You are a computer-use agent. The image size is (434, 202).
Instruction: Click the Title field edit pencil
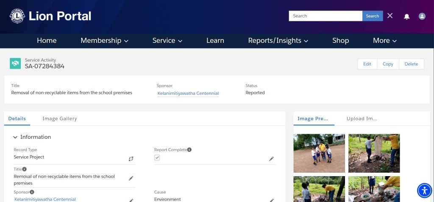coord(131,178)
